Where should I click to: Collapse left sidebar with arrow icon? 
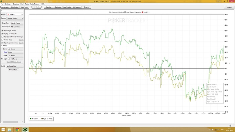coord(2,11)
